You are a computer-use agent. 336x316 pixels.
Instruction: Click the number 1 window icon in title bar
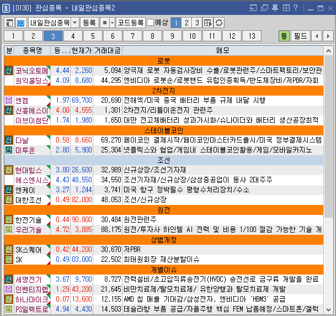pos(6,8)
